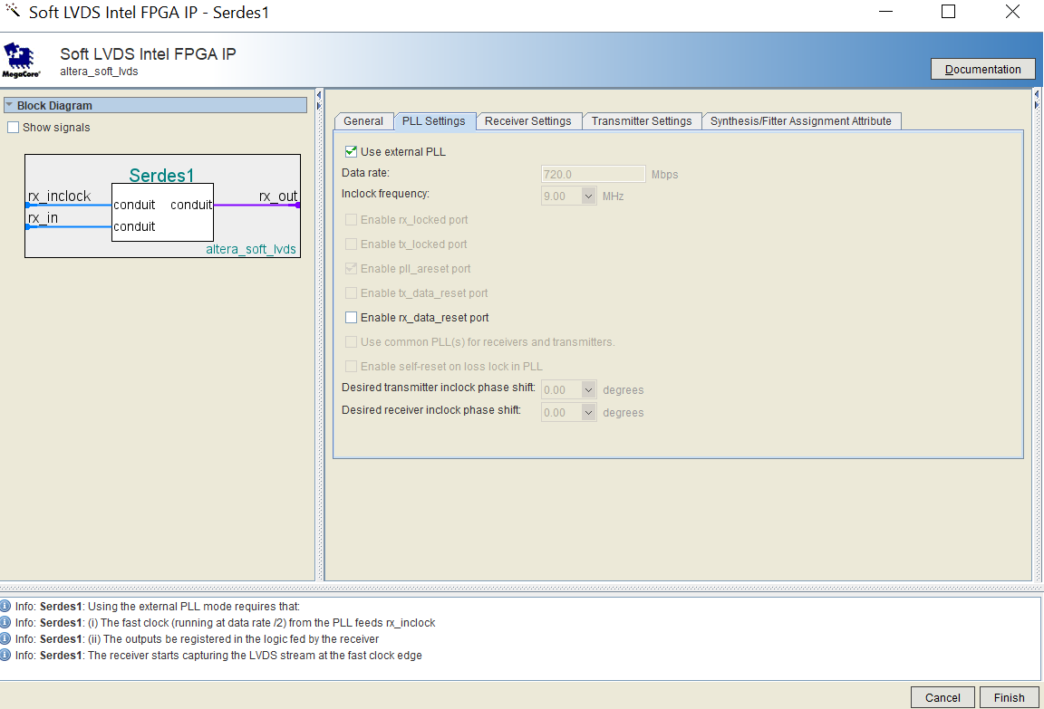The image size is (1044, 709).
Task: Uncheck Use external PLL
Action: point(351,151)
